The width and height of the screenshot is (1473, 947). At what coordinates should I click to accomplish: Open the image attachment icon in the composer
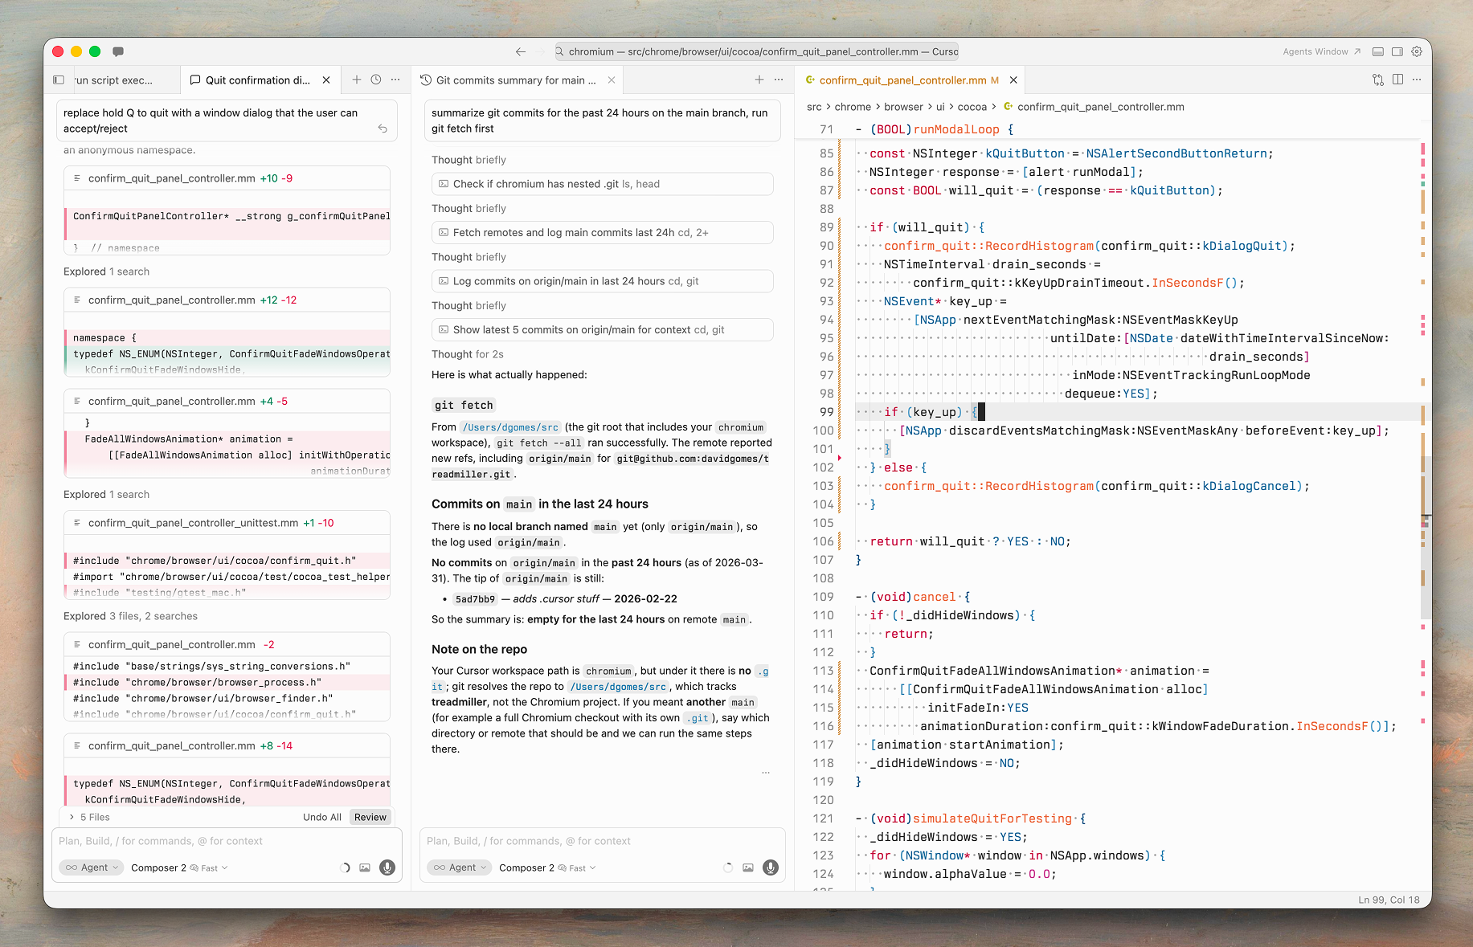(x=365, y=867)
